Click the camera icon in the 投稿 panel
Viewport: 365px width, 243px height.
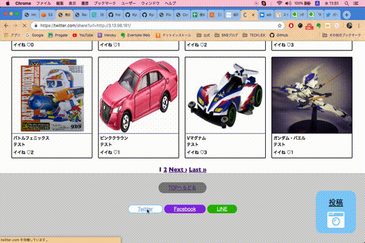(x=336, y=220)
